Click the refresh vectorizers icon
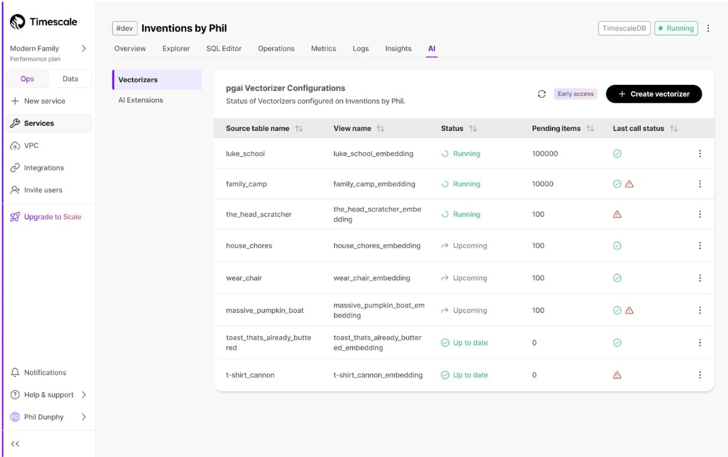 (541, 94)
